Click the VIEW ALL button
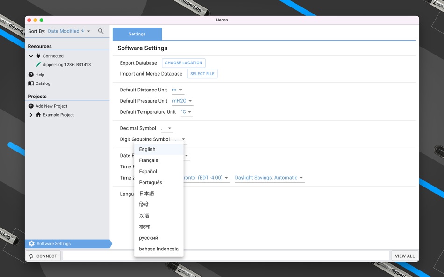Screen dimensions: 444x277 click(x=405, y=256)
